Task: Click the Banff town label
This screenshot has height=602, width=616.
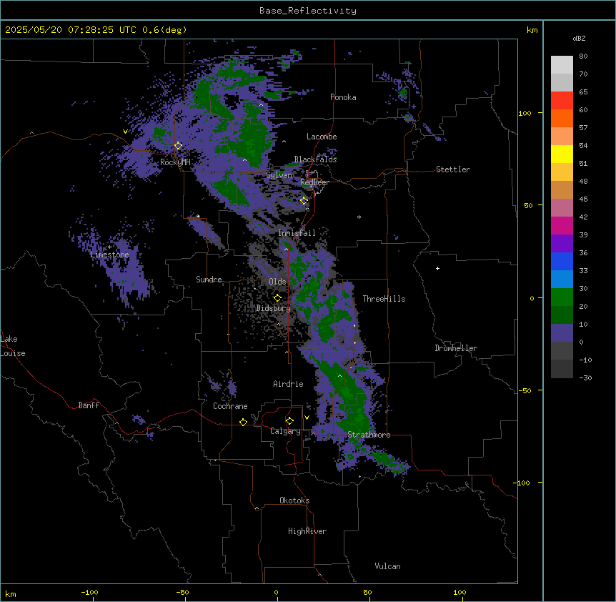Action: [89, 405]
